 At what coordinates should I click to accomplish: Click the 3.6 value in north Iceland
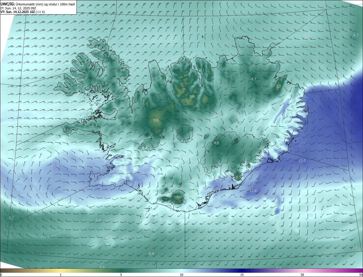[x=192, y=97]
